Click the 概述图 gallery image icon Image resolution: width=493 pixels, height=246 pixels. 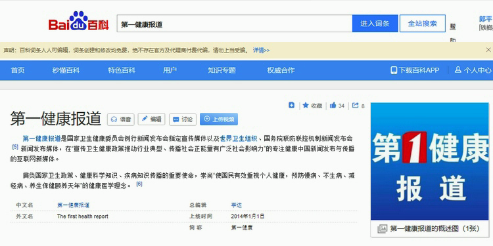coord(382,229)
